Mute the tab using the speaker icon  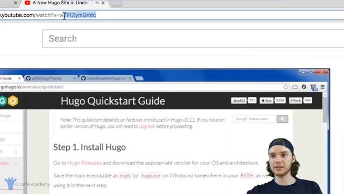(x=97, y=3)
